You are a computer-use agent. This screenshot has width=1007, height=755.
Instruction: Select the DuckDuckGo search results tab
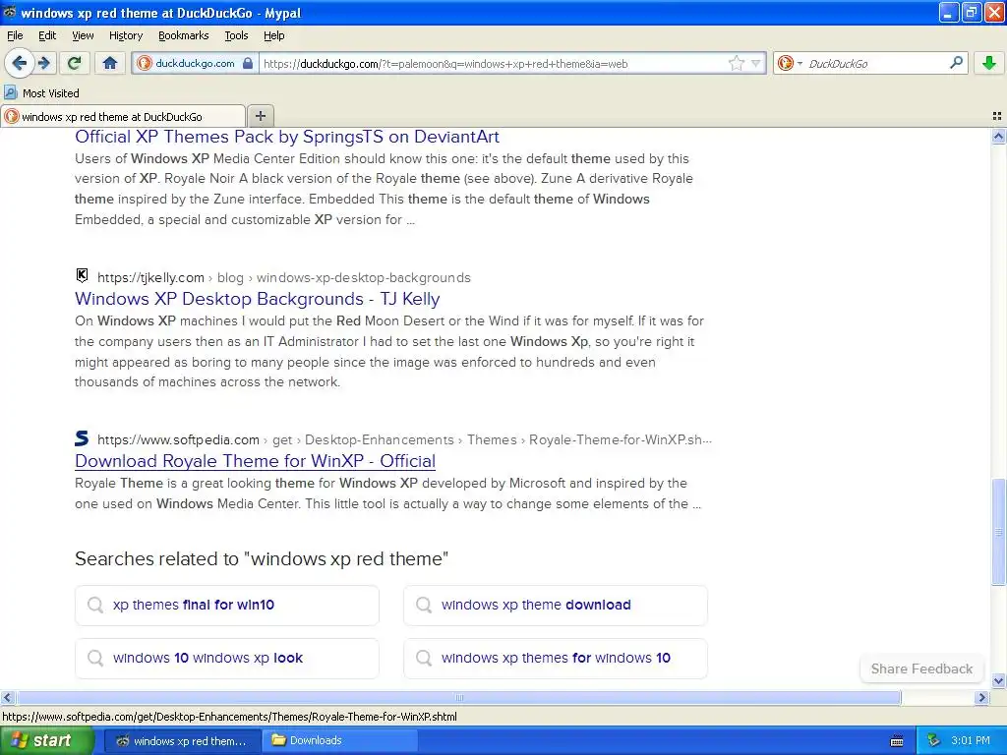click(x=123, y=116)
